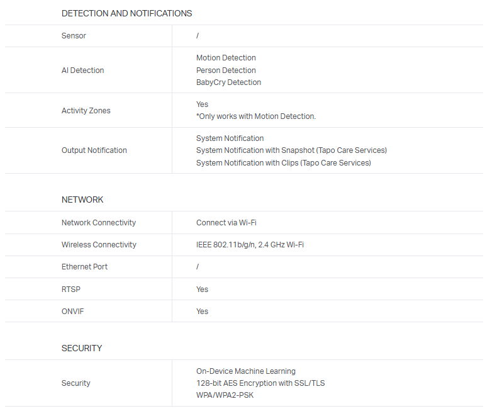The height and width of the screenshot is (411, 485).
Task: Click the Output Notification row label
Action: (x=94, y=150)
